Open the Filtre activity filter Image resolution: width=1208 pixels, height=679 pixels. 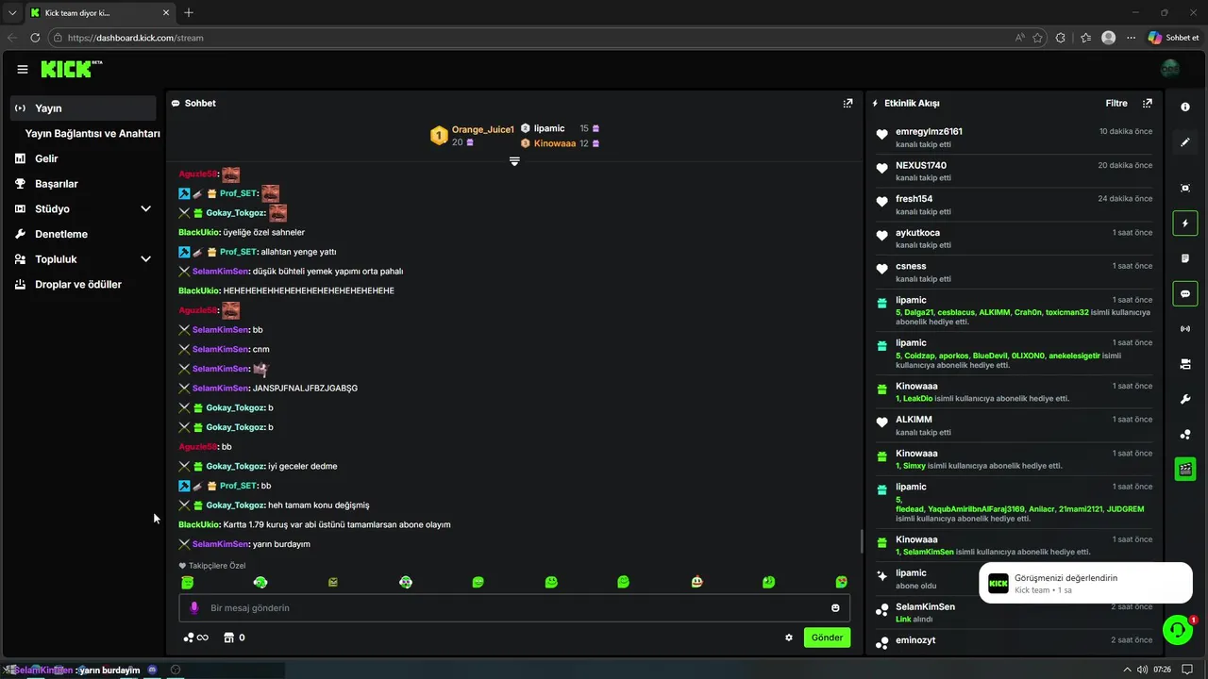(1116, 103)
